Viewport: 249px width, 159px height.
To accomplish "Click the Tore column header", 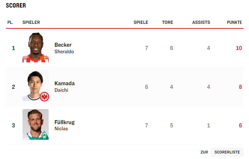I will [167, 23].
